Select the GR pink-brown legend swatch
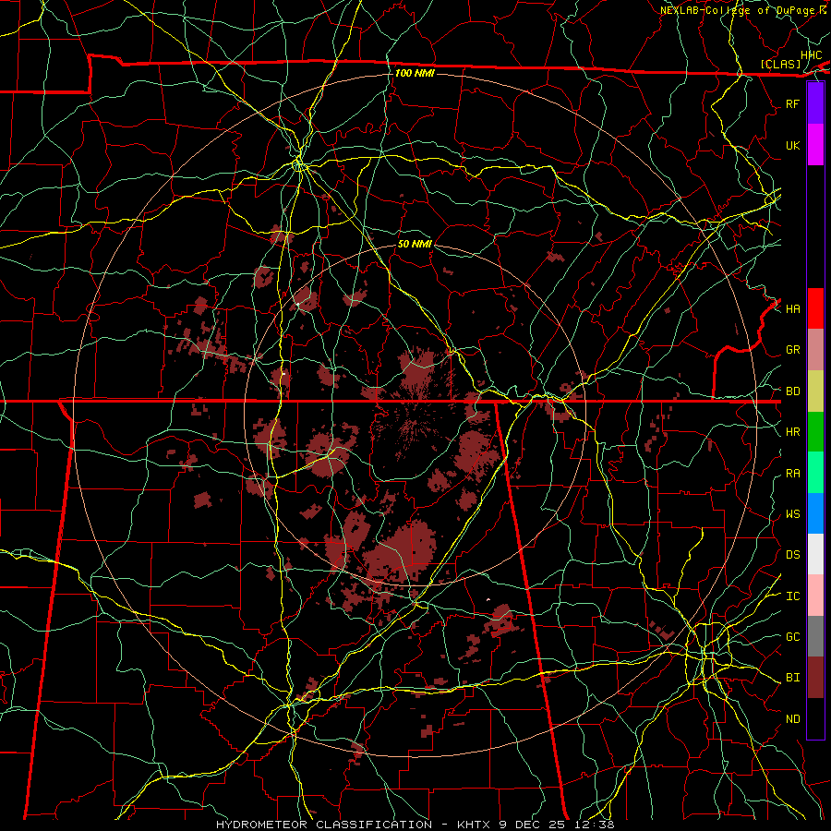831x831 pixels. (x=815, y=349)
